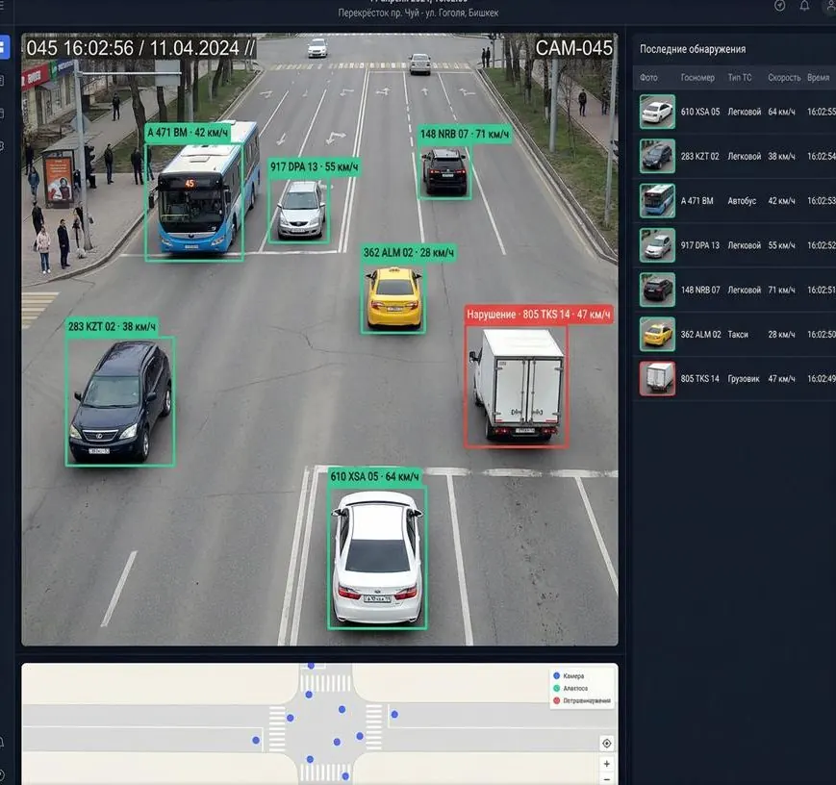Click video label A 471 BM · 42 км/ч
The width and height of the screenshot is (836, 785).
coord(188,132)
